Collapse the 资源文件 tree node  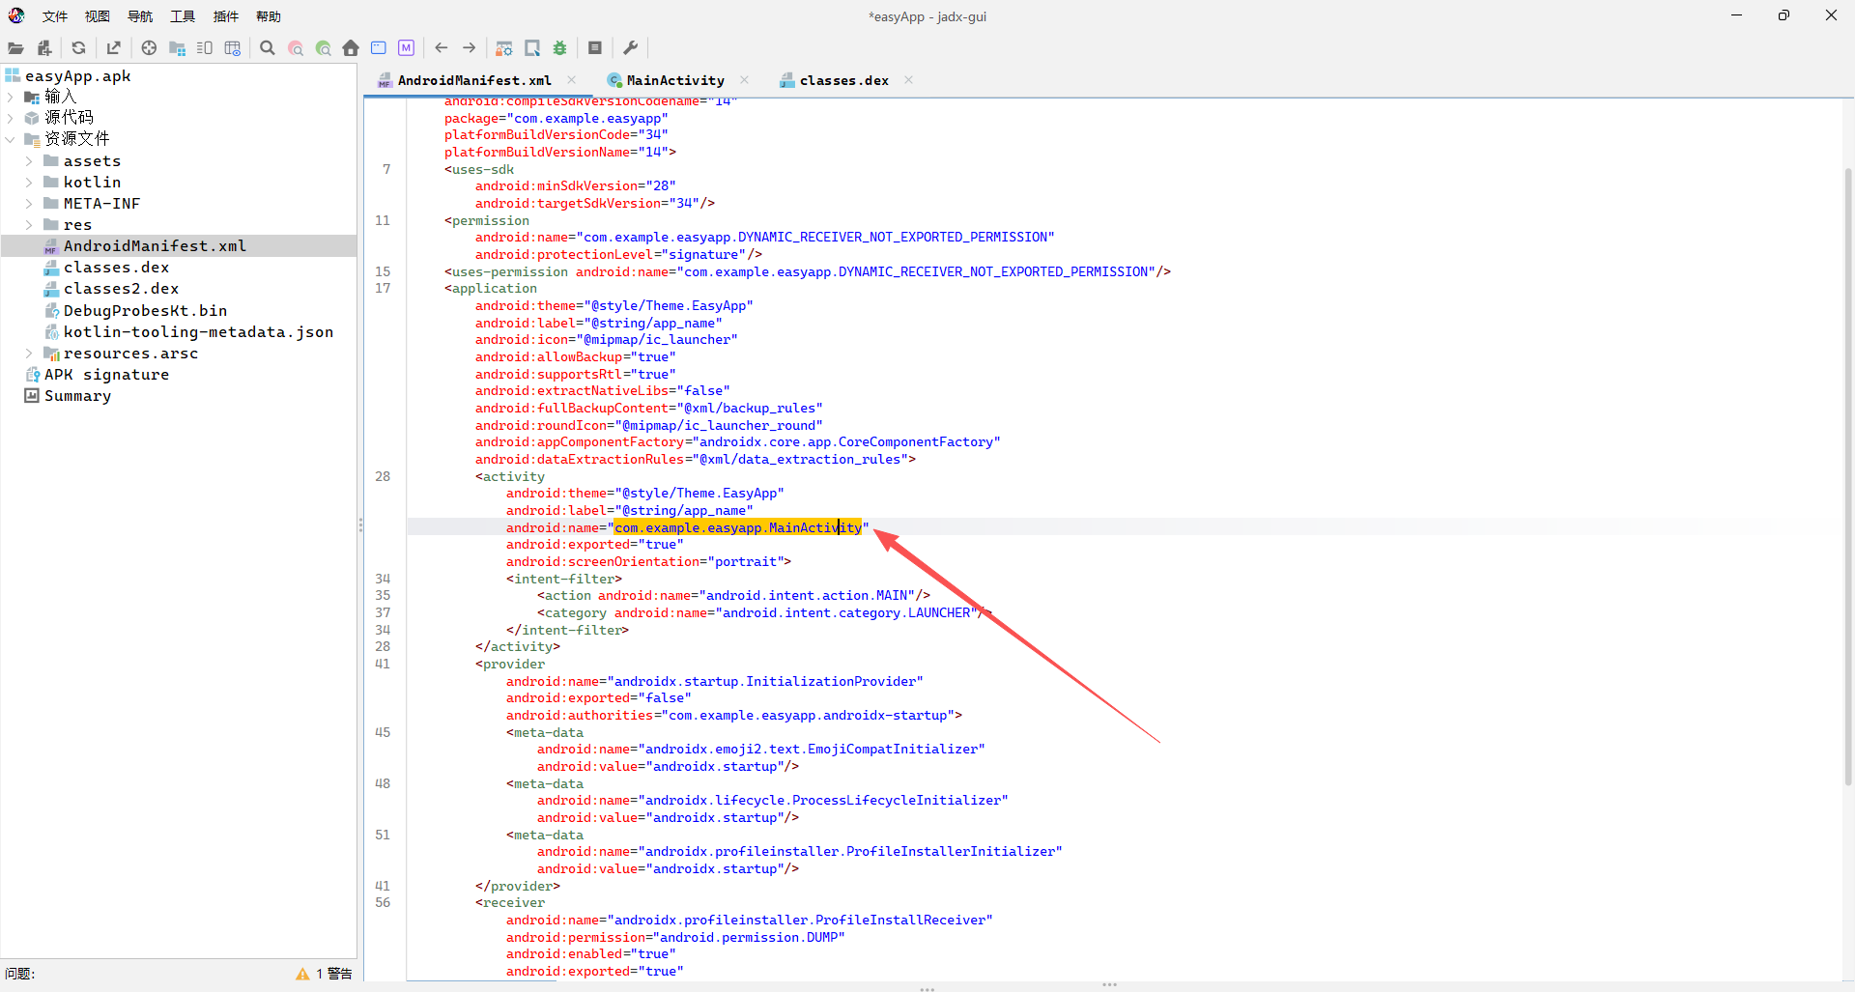pyautogui.click(x=10, y=139)
